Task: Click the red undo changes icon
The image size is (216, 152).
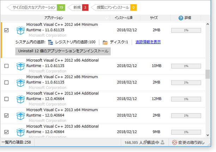Action: (x=174, y=142)
